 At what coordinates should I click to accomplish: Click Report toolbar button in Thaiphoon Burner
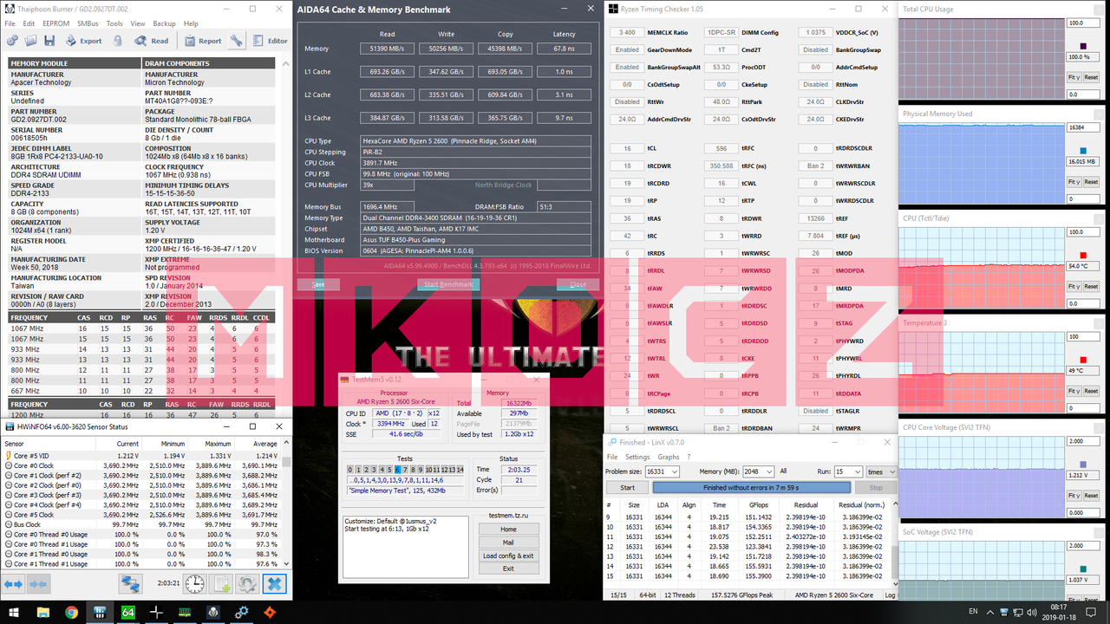[203, 41]
